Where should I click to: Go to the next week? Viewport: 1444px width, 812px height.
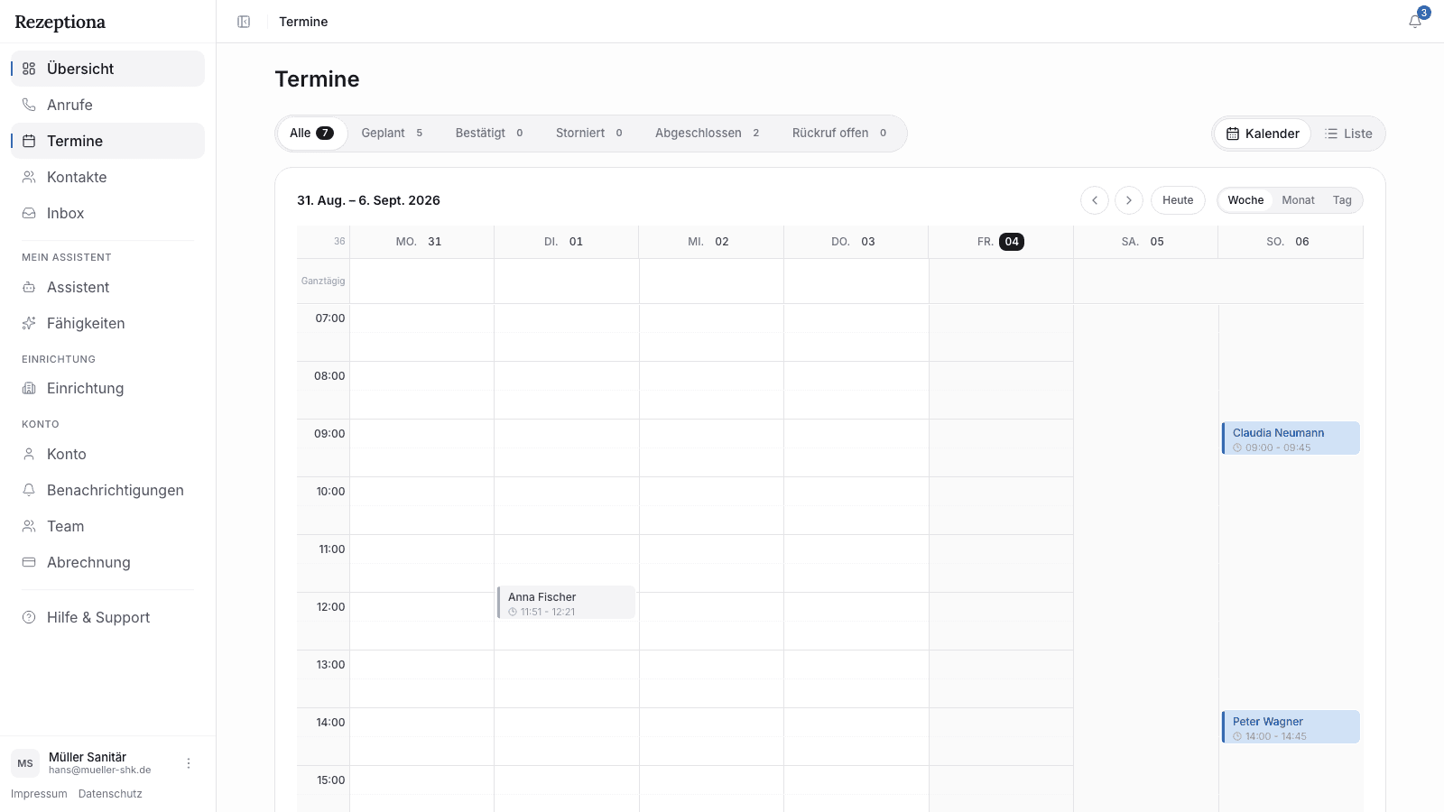click(1129, 200)
